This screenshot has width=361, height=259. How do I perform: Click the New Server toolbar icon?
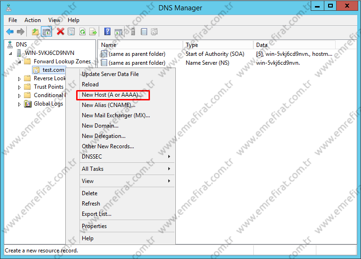[133, 32]
